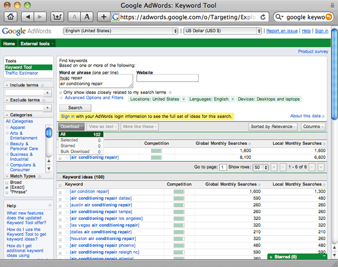338x267 pixels.
Task: Expand Advanced Options and Filters
Action: 94,98
